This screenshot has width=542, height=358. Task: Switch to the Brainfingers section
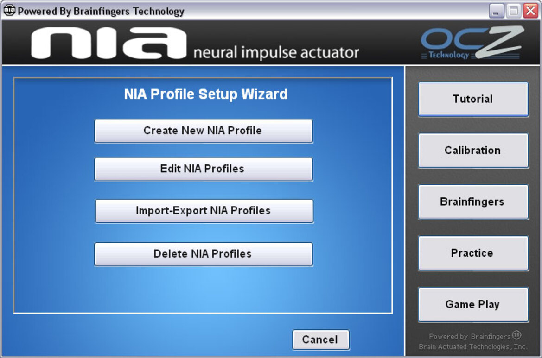tap(473, 202)
